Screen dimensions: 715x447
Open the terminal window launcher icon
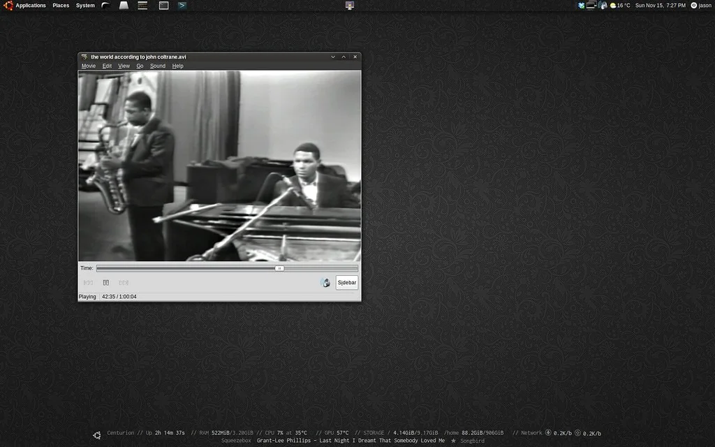tap(163, 6)
